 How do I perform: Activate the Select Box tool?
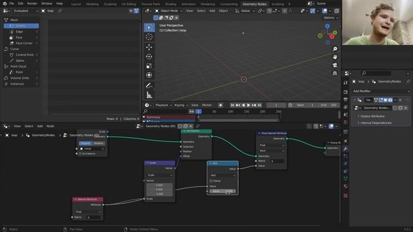(x=149, y=28)
